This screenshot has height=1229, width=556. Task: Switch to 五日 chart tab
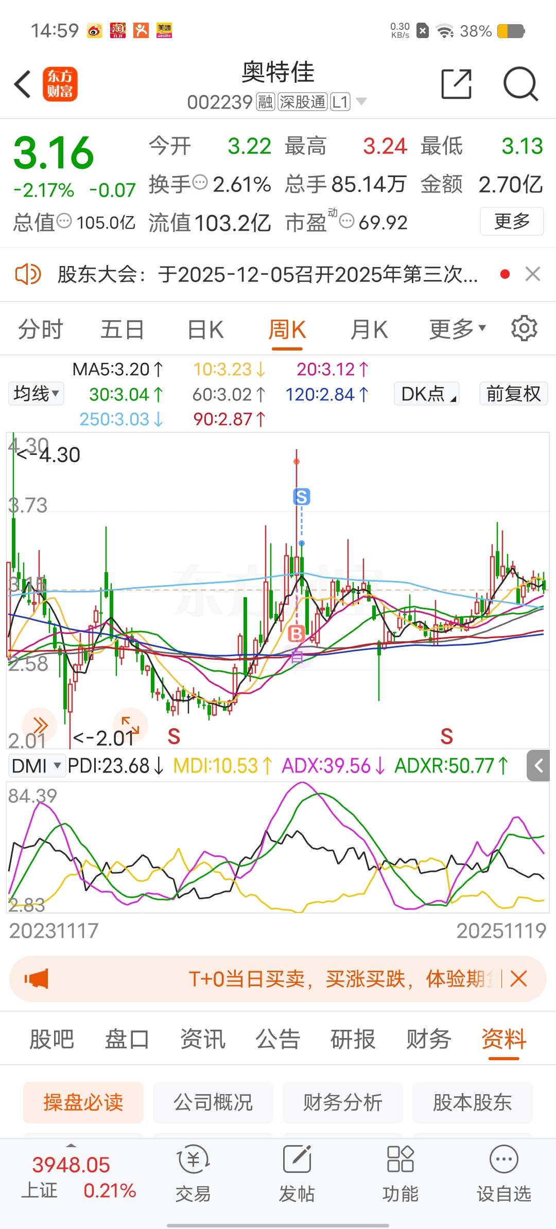coord(122,329)
